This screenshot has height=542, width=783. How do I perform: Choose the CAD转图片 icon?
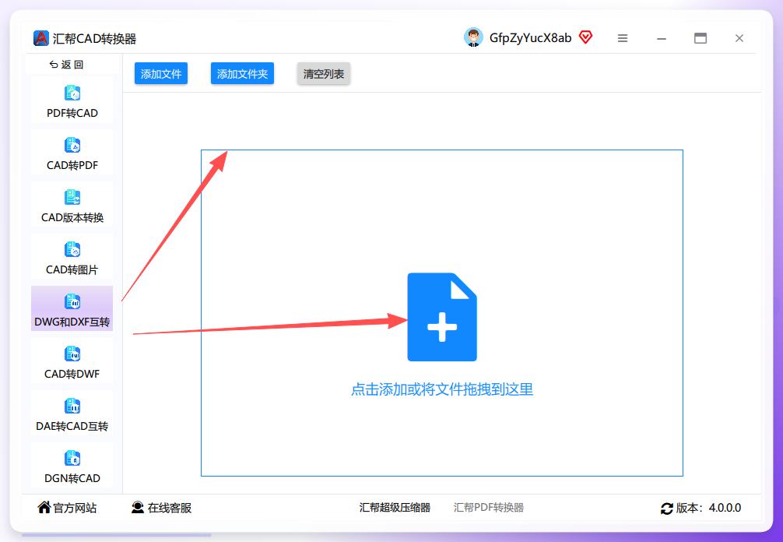(72, 249)
